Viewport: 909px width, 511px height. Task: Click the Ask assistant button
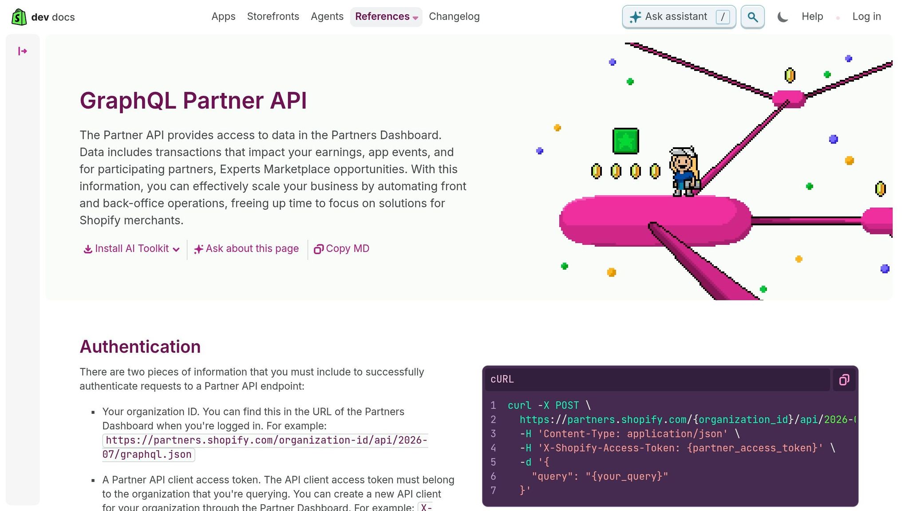pos(679,17)
